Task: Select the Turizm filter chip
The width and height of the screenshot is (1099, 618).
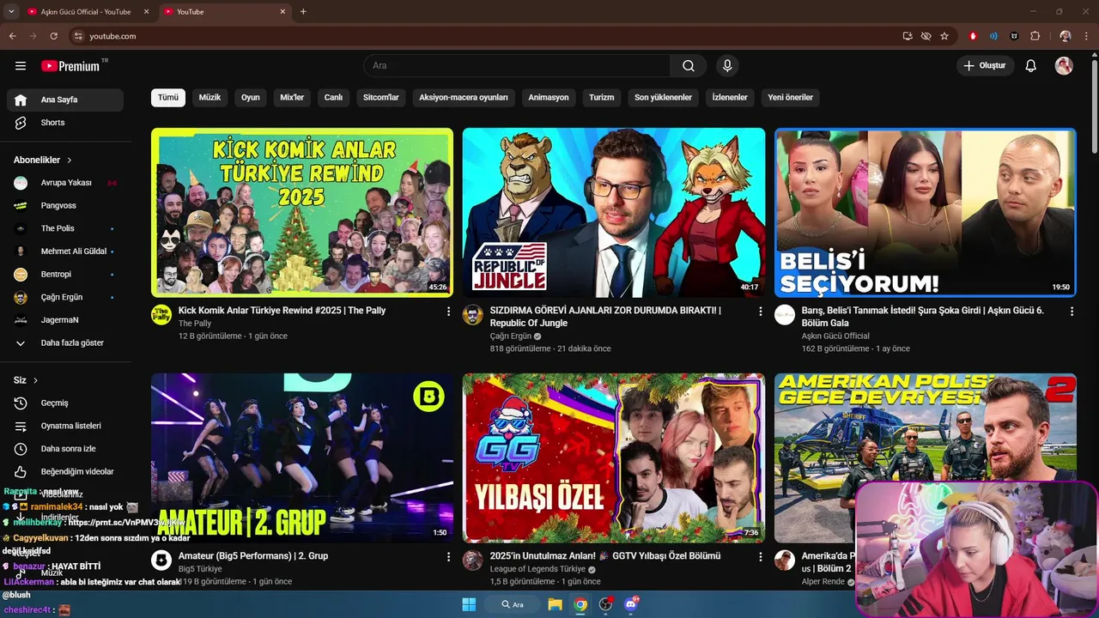Action: tap(602, 98)
